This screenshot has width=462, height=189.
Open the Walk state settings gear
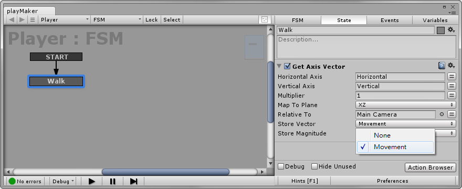[451, 30]
